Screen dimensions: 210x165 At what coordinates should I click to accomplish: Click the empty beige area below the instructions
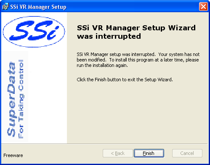138,112
